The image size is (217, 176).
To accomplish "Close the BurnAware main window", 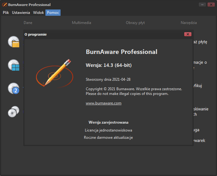I will (x=211, y=4).
